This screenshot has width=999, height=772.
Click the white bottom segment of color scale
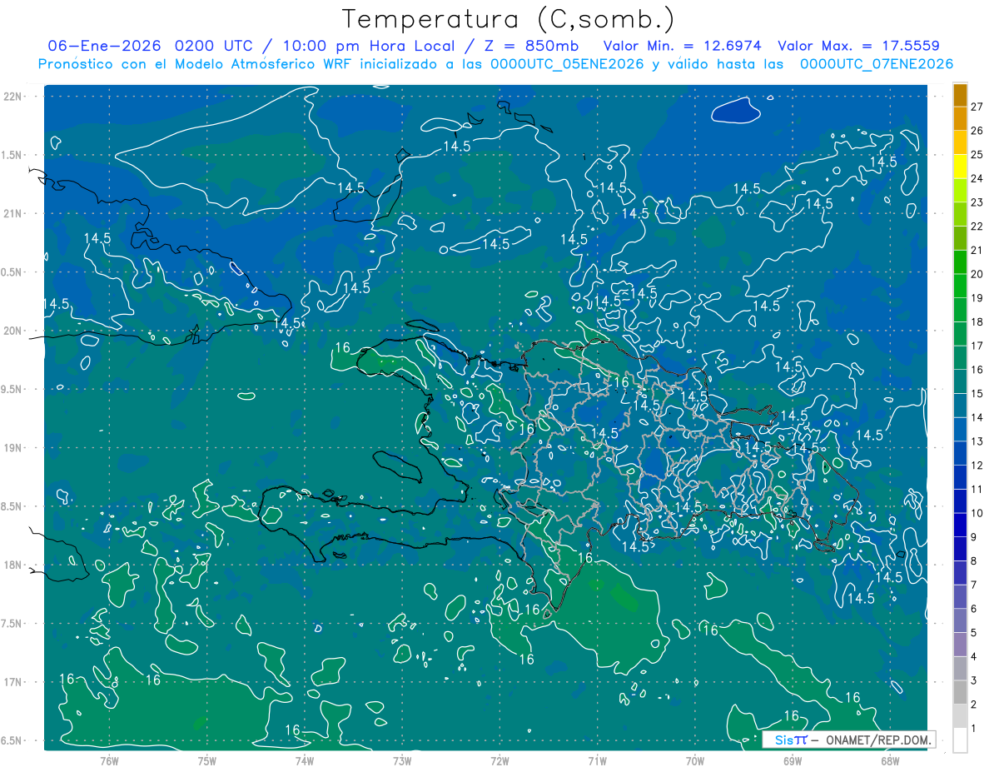pos(960,740)
